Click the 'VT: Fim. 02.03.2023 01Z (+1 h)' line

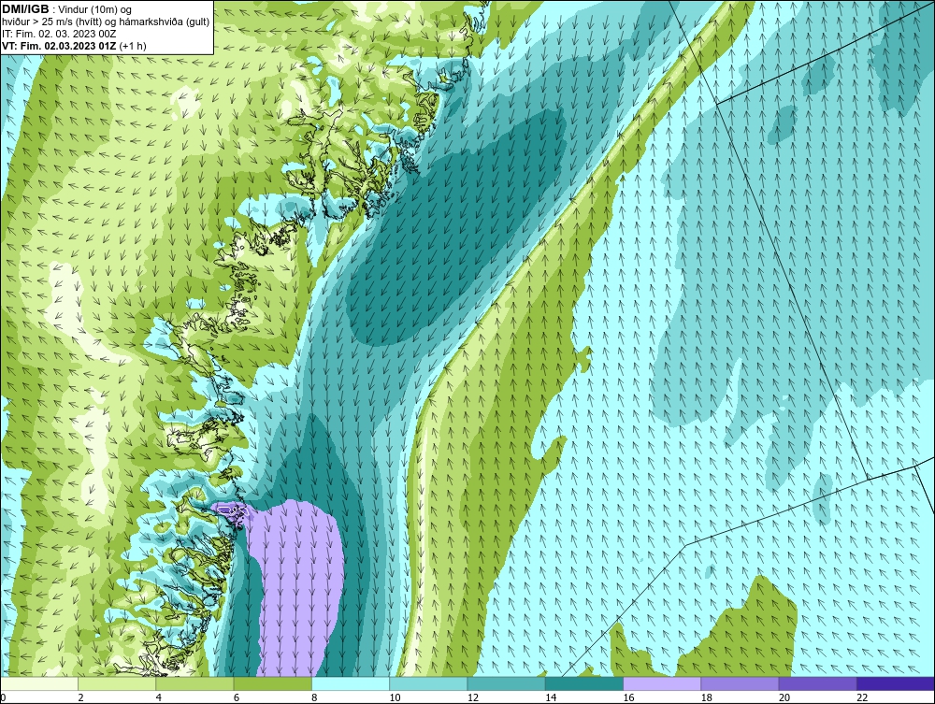coord(75,46)
